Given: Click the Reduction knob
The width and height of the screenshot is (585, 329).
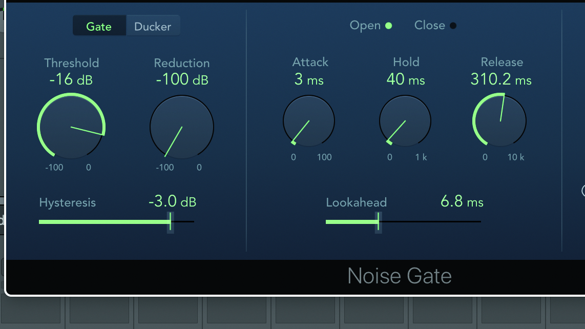Looking at the screenshot, I should [182, 127].
